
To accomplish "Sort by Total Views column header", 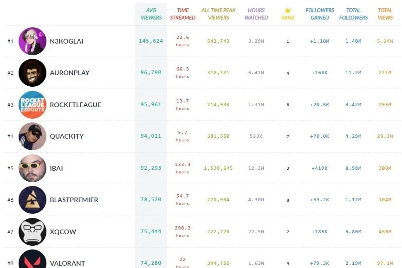I will click(385, 14).
